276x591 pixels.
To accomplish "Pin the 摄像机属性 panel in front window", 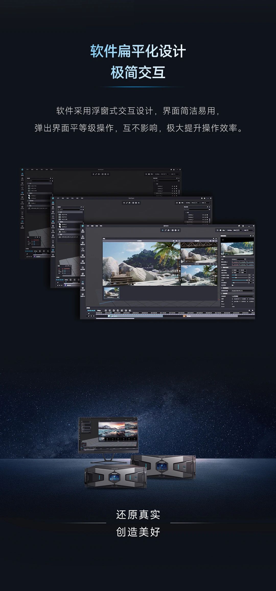I will tap(250, 236).
